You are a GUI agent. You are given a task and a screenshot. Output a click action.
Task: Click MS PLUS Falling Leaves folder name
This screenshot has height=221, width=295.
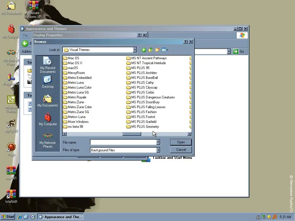(148, 107)
